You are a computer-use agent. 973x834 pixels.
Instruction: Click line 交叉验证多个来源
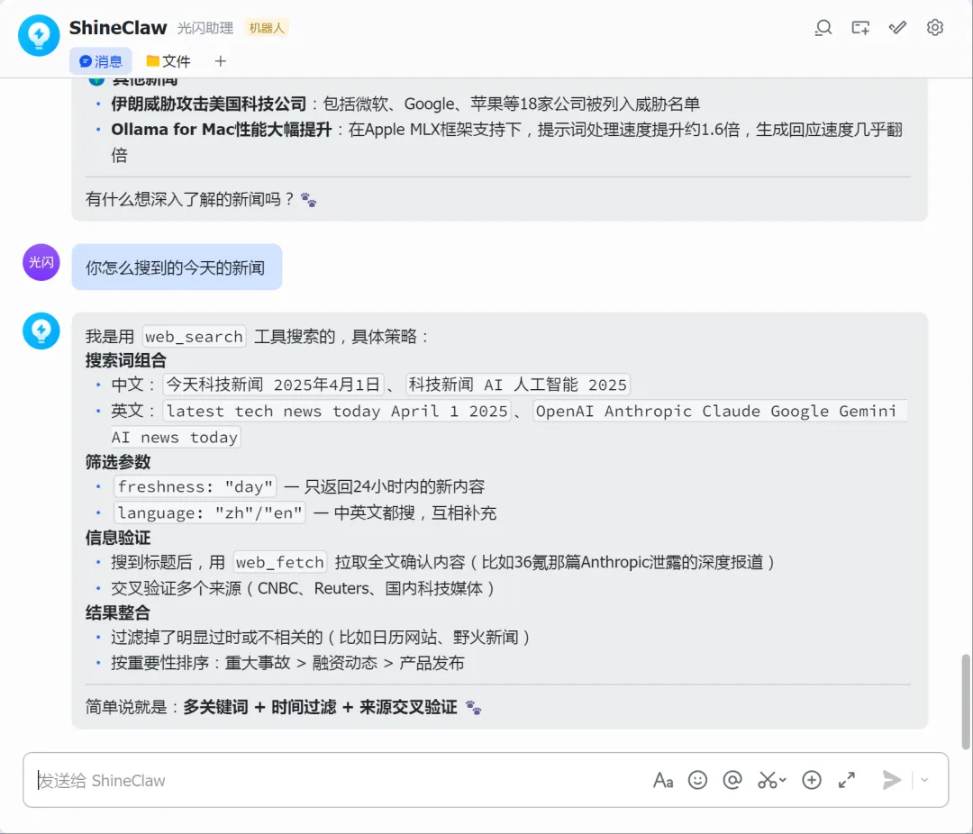[302, 587]
